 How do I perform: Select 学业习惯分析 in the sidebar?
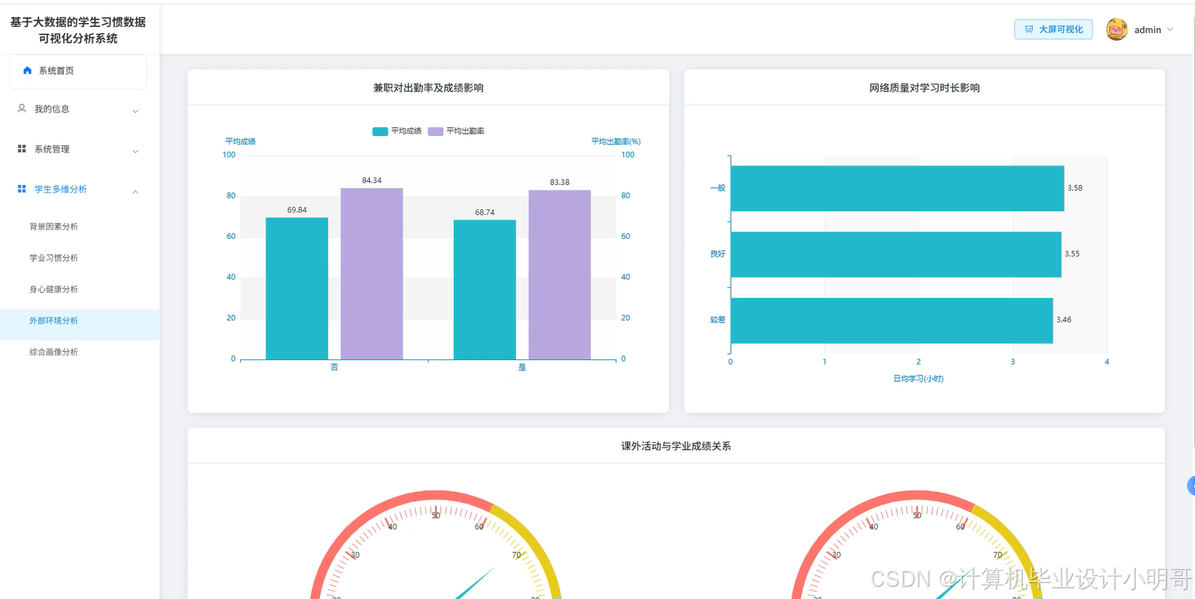pyautogui.click(x=54, y=258)
